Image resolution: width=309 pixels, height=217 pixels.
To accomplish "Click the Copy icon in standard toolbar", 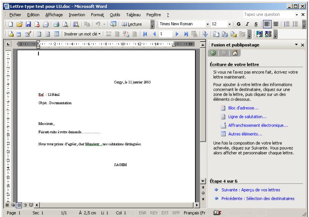I will (87, 24).
